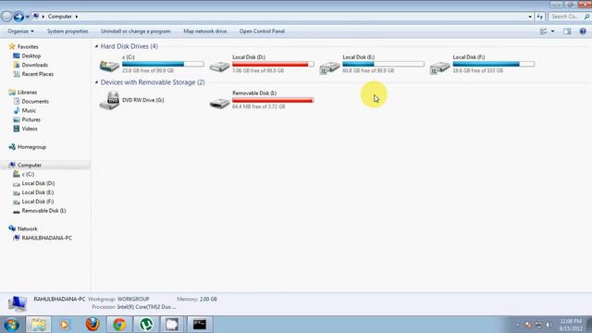
Task: Open Command Prompt window in taskbar
Action: coord(200,325)
